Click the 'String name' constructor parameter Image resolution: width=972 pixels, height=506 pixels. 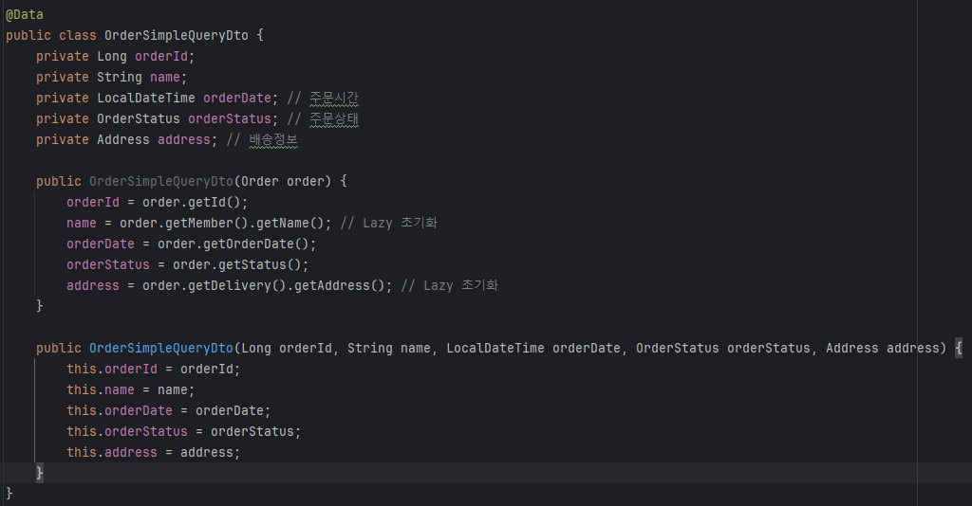tap(388, 349)
